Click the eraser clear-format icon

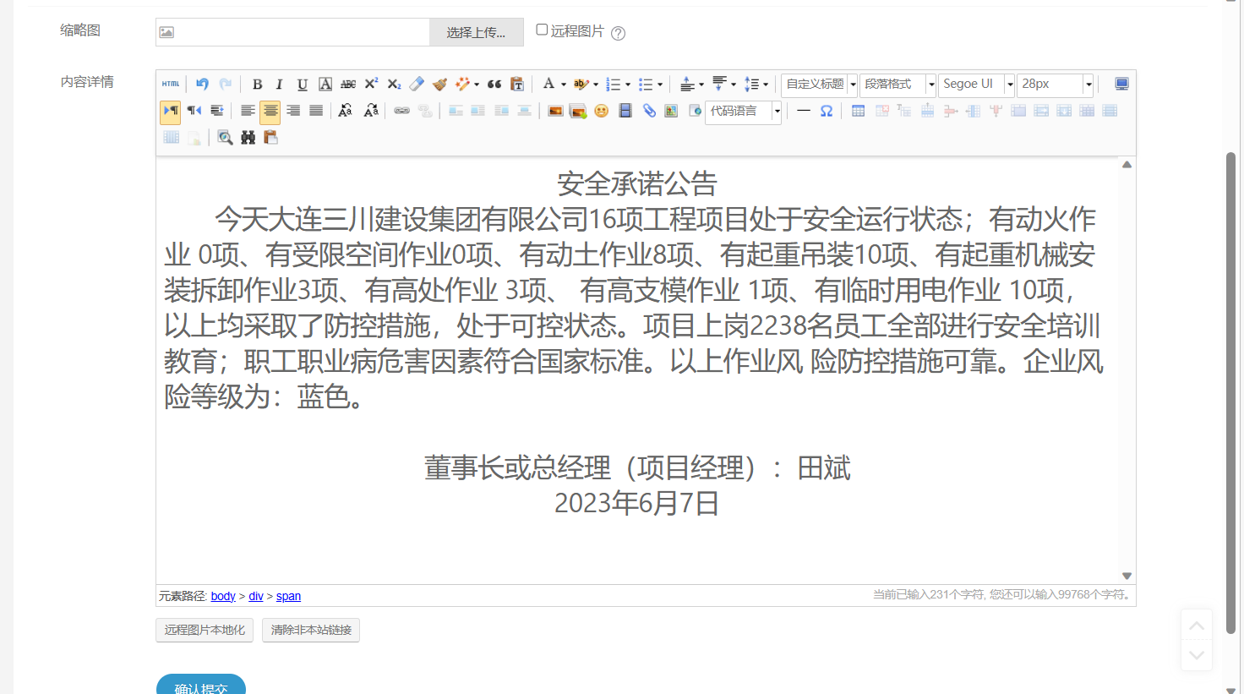click(417, 85)
